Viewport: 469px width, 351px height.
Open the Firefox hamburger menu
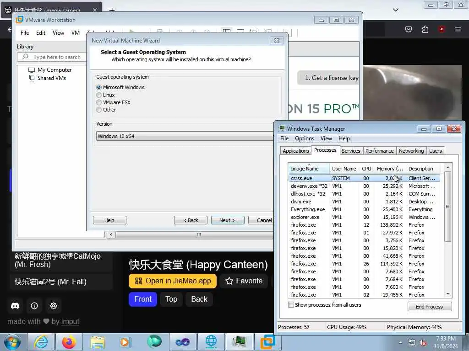(x=458, y=29)
